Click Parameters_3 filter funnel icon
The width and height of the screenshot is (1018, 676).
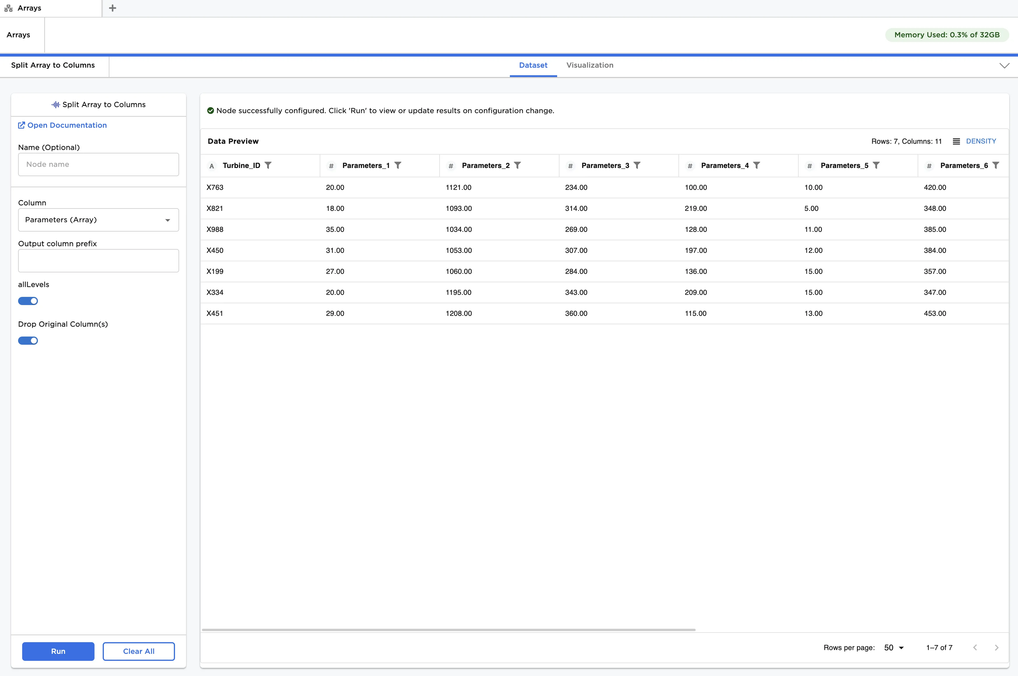coord(637,165)
